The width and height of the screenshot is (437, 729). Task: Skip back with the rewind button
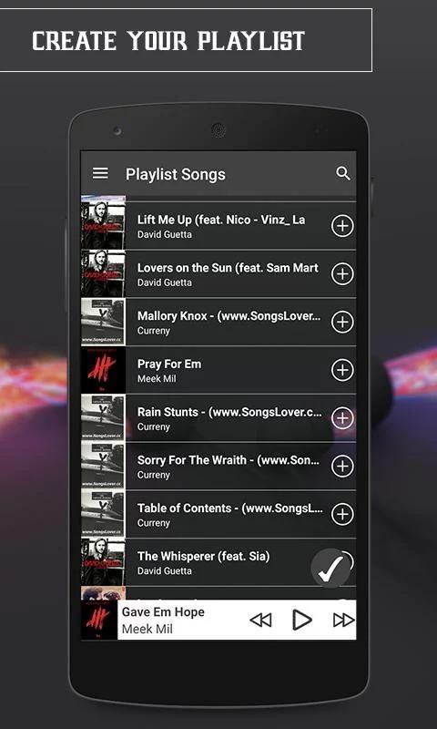(x=260, y=620)
